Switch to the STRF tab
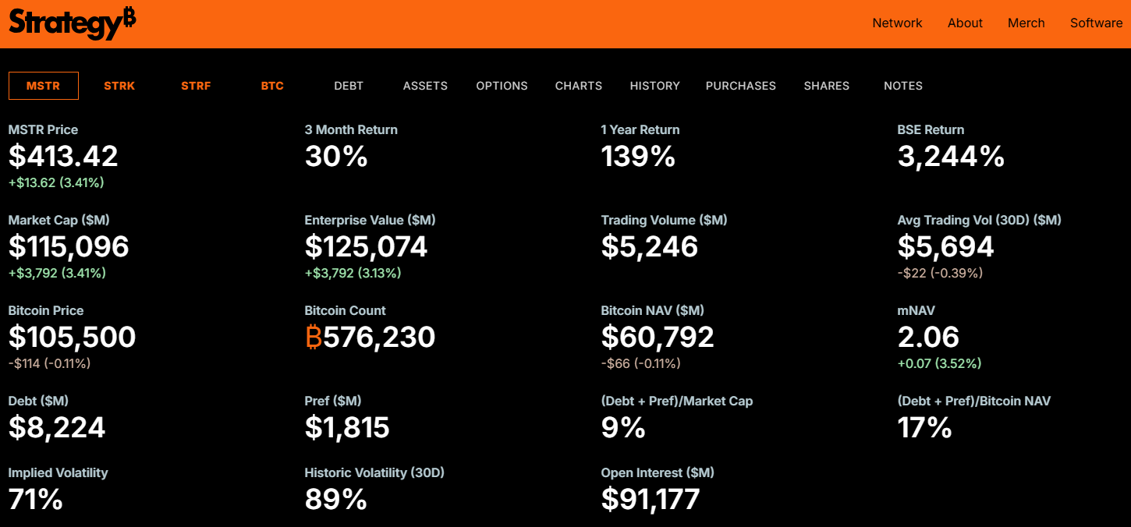 (x=196, y=86)
